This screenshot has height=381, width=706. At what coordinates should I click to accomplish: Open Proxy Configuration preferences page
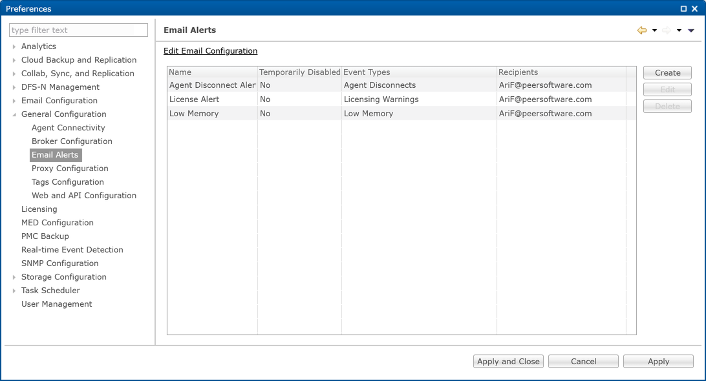70,169
